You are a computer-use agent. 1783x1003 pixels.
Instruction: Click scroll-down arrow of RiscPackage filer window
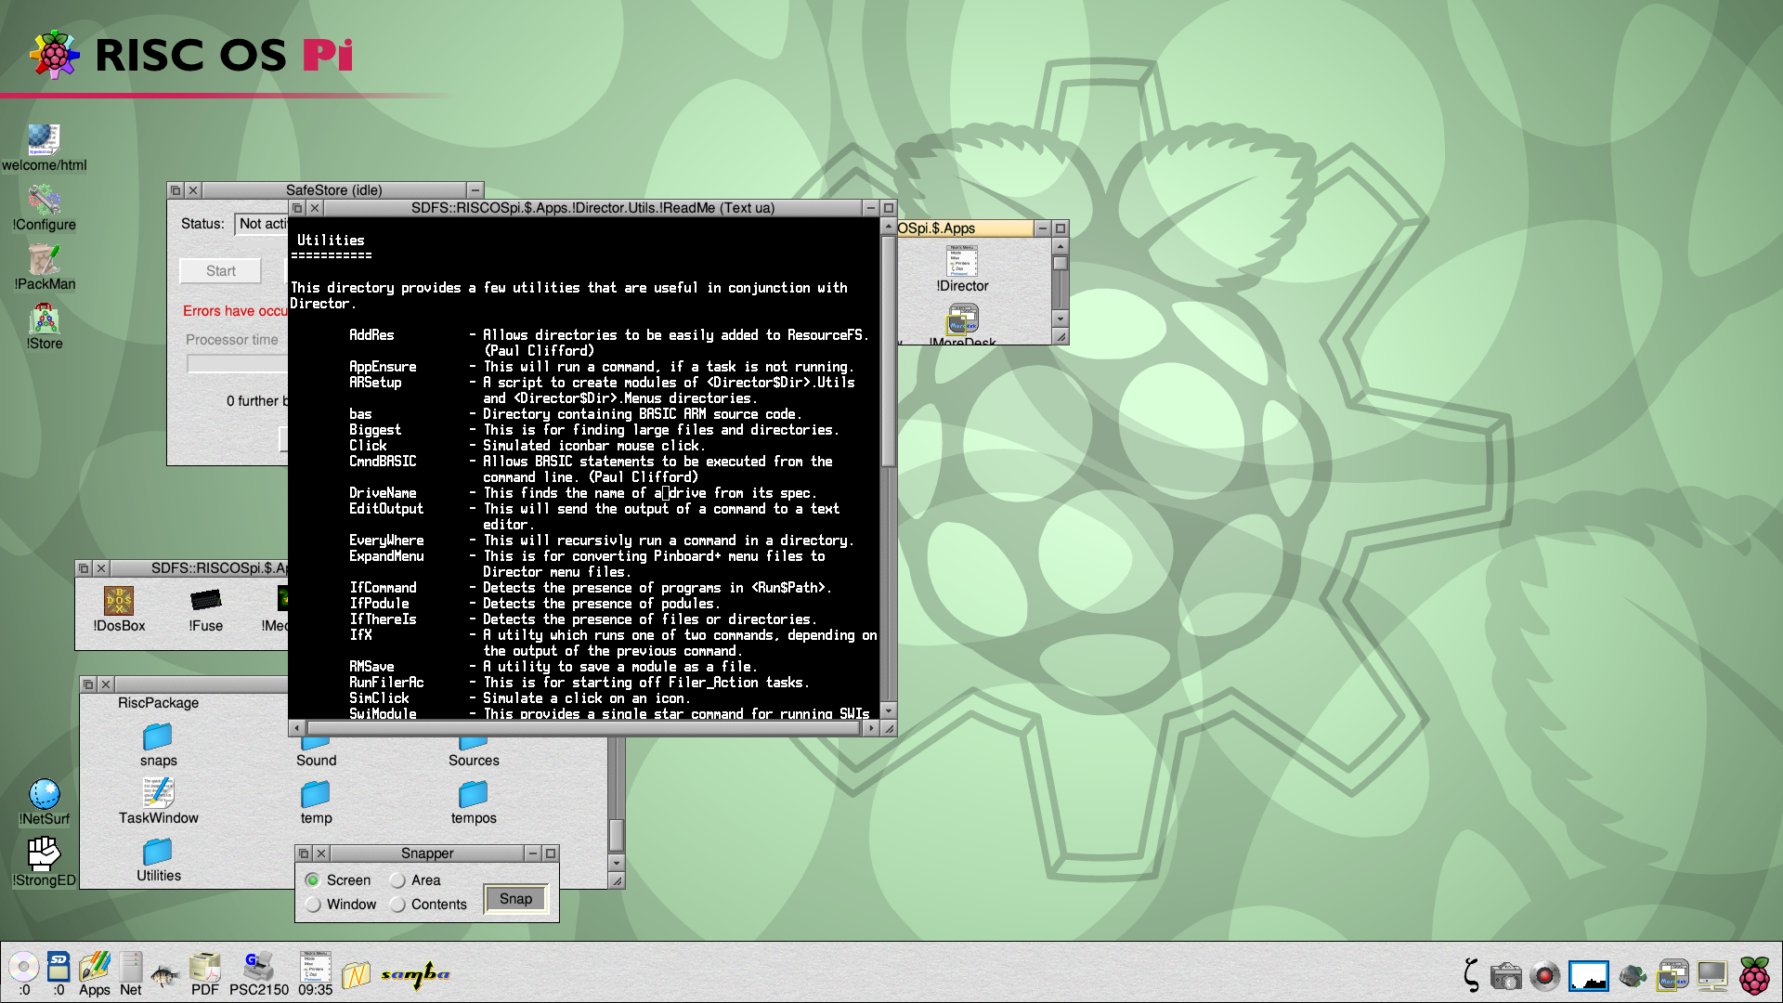(617, 863)
